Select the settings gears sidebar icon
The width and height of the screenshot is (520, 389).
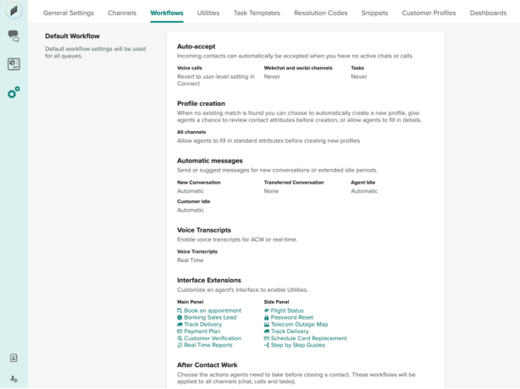(x=14, y=92)
